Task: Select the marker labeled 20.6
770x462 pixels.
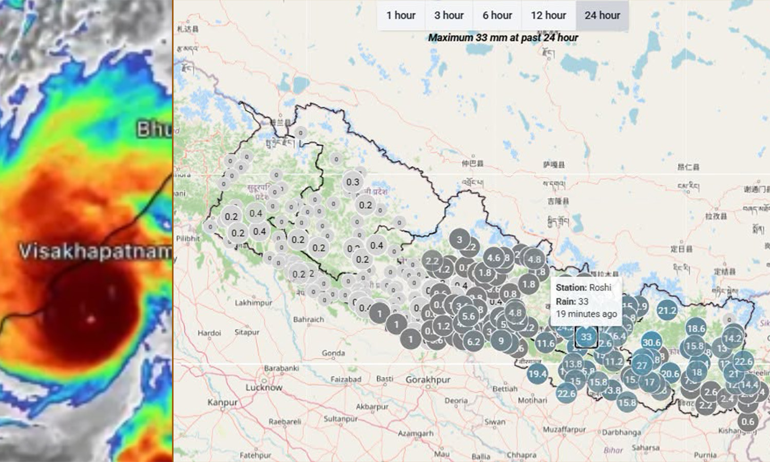Action: click(x=670, y=374)
